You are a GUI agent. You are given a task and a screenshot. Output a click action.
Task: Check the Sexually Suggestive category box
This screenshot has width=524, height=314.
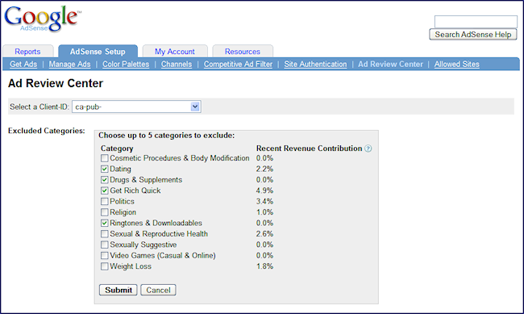tap(105, 245)
